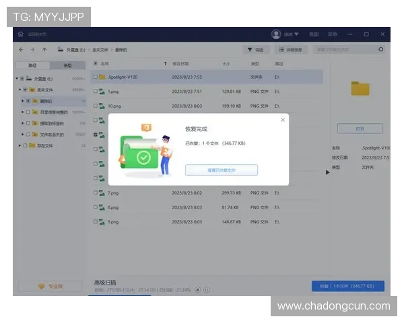Click the search magnifier icon

[381, 49]
